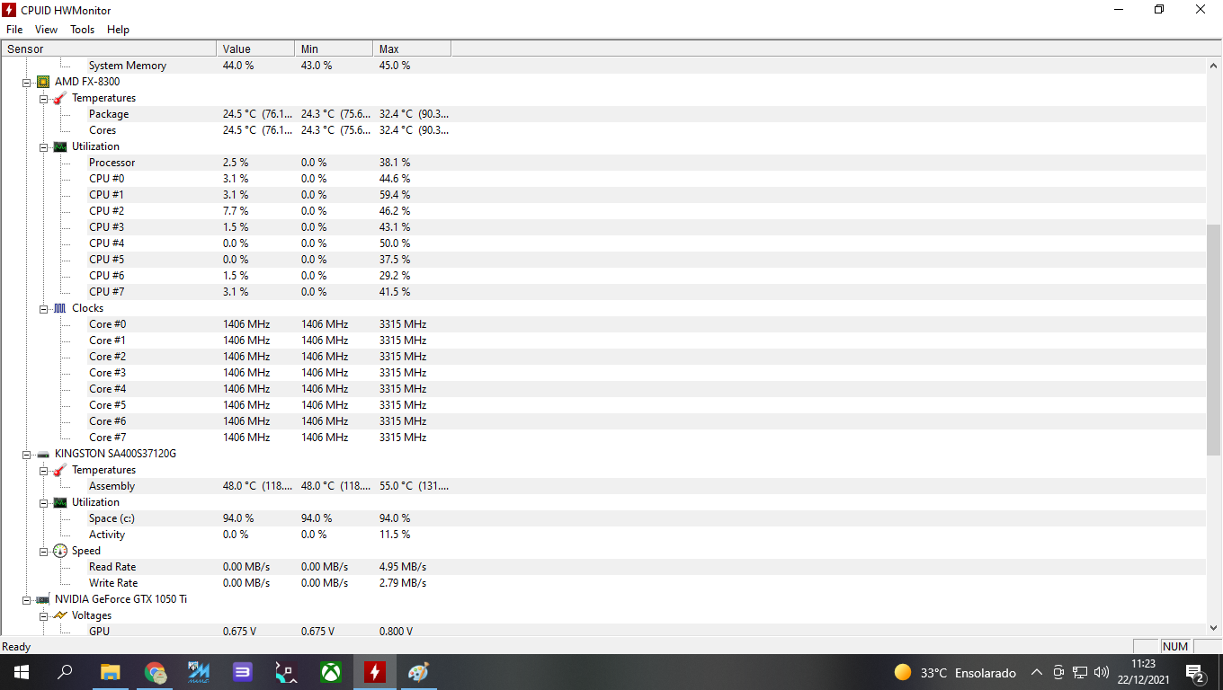Collapse the CPU Temperatures group
Screen dimensions: 1223x690
click(44, 98)
